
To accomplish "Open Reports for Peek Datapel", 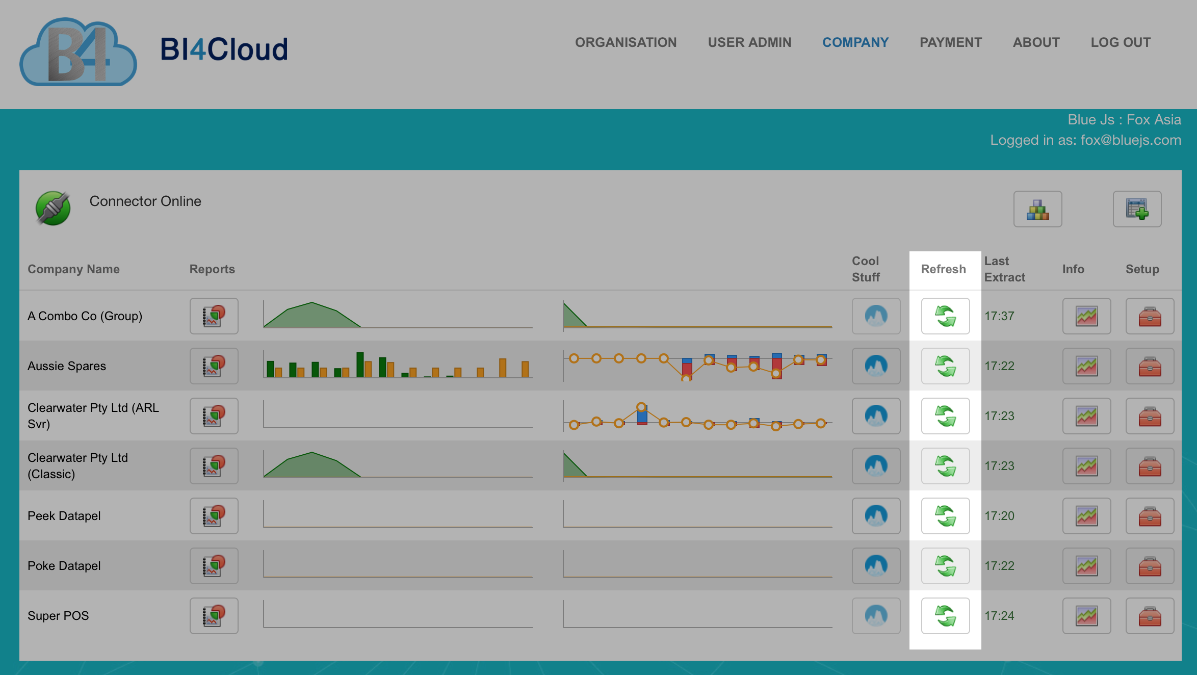I will tap(214, 516).
